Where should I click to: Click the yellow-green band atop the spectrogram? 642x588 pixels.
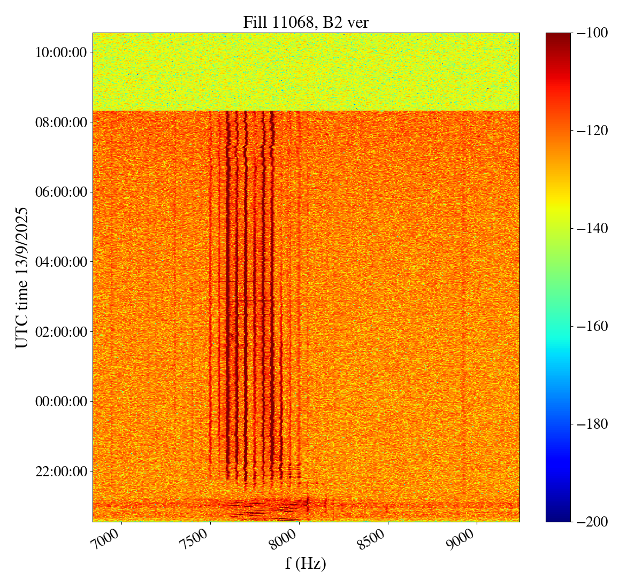pos(305,72)
